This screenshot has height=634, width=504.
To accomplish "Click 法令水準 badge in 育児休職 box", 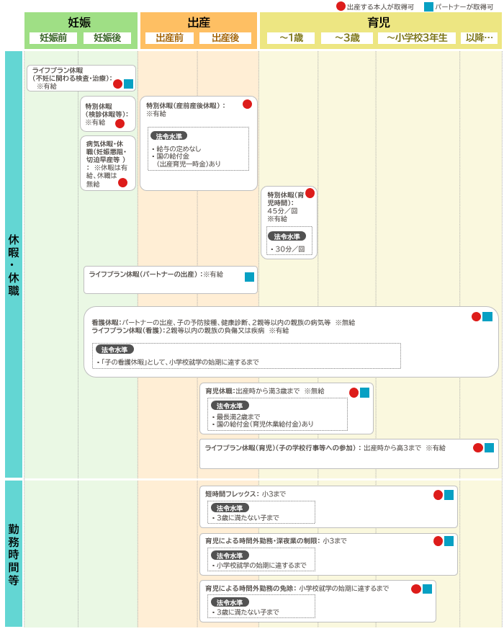I will pyautogui.click(x=230, y=406).
